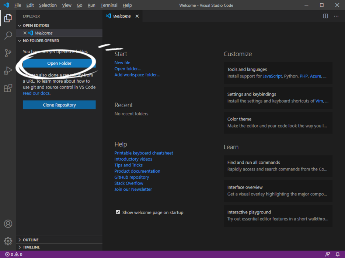
Task: Click the Open Folder button
Action: tap(59, 63)
